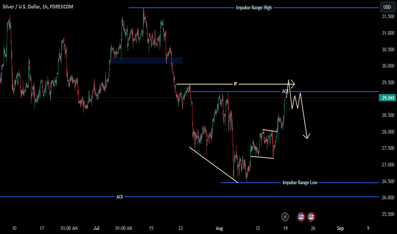Click the 26.000 price axis label
The image size is (397, 234).
388,197
